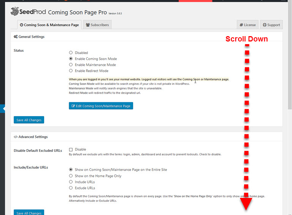Select Show on the Home Page Only radio
The width and height of the screenshot is (292, 215).
pyautogui.click(x=71, y=176)
